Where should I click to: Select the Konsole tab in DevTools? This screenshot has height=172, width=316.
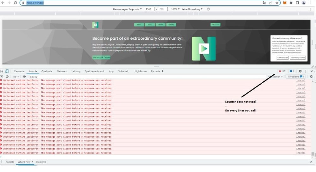[33, 71]
